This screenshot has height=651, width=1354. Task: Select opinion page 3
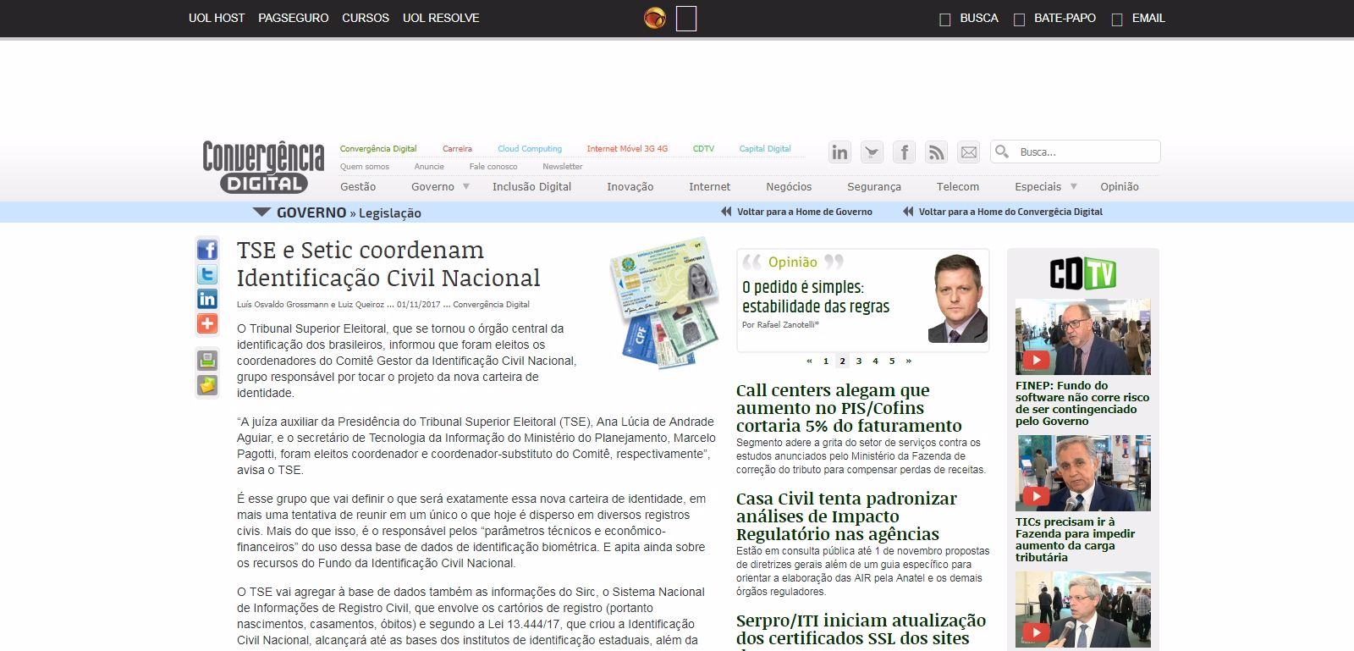click(859, 361)
